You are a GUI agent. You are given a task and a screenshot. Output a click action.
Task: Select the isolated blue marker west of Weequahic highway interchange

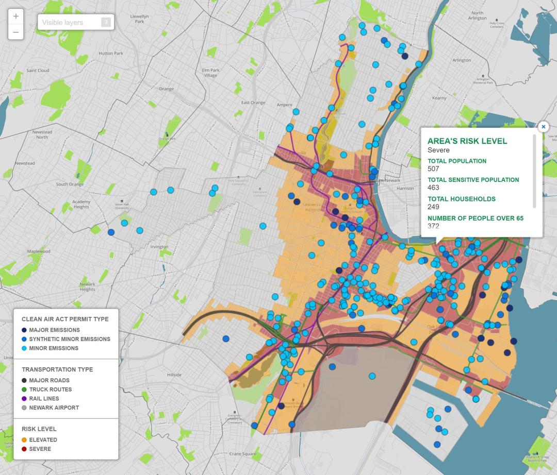click(226, 338)
